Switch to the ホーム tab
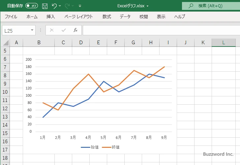 (32, 16)
